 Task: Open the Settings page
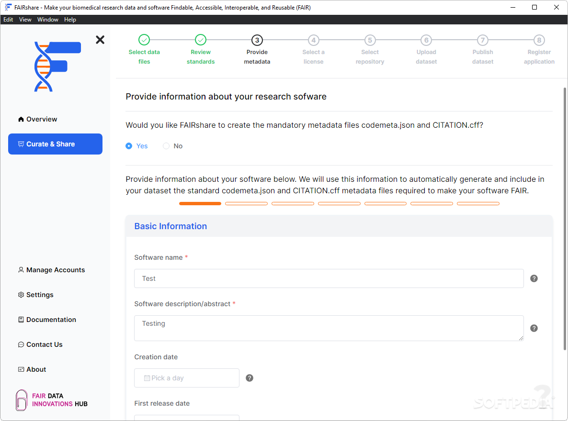[x=56, y=295]
